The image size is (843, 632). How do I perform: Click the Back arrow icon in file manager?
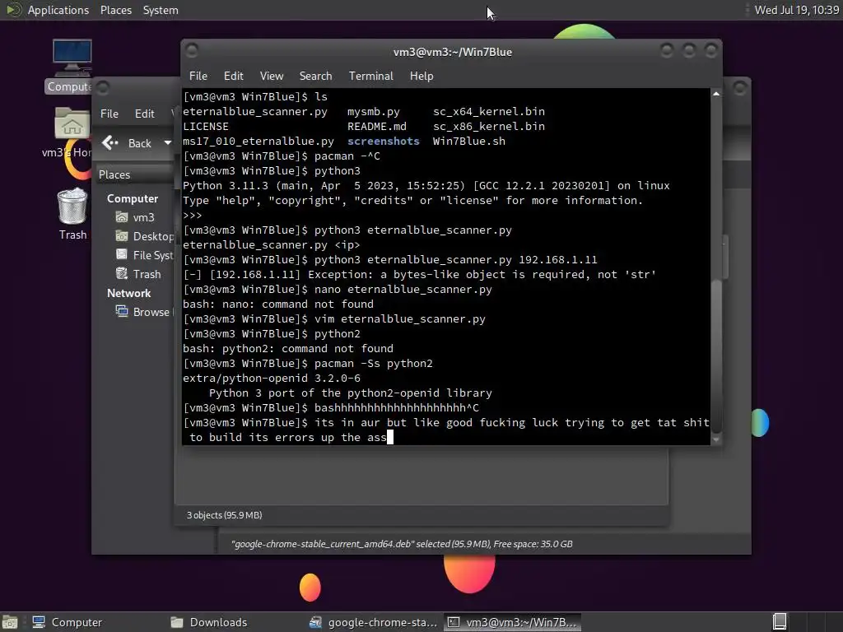coord(110,142)
